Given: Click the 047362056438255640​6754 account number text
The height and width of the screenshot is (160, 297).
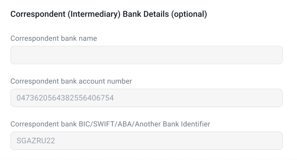Looking at the screenshot, I should [65, 98].
